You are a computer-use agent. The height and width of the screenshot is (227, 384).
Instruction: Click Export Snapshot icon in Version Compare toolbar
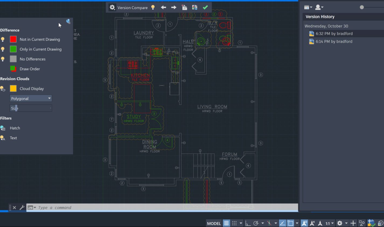click(x=195, y=8)
